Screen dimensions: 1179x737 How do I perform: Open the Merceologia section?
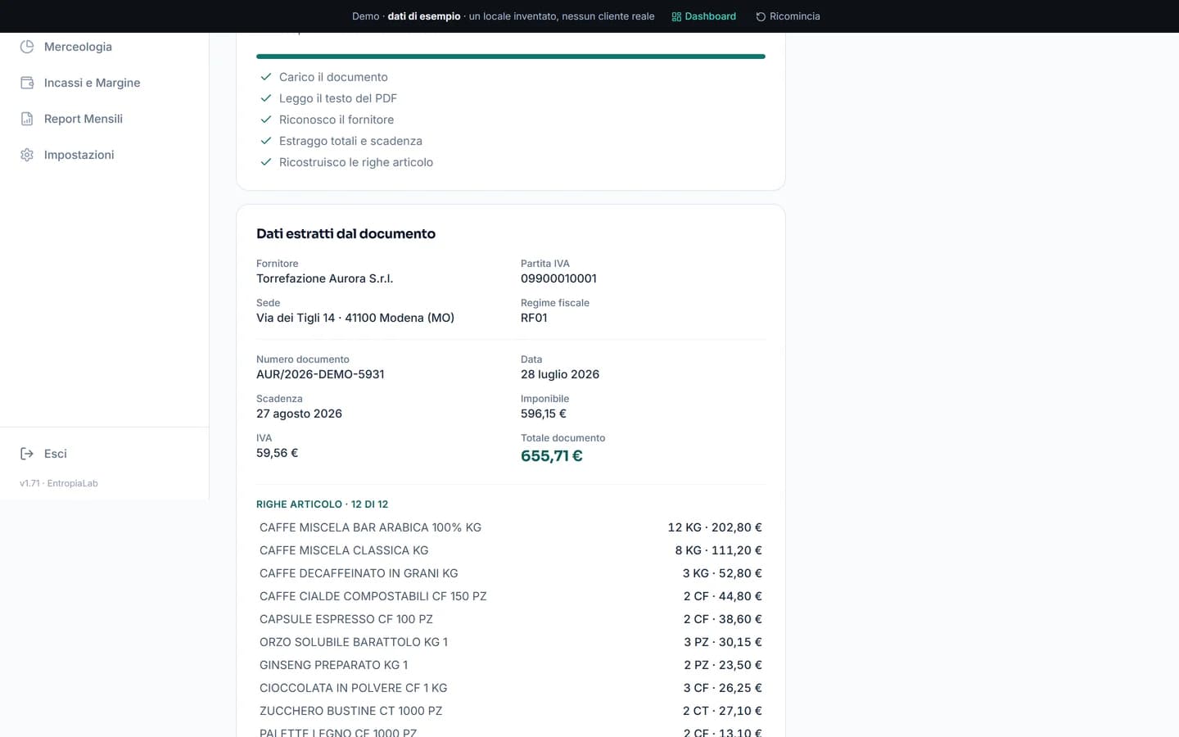click(104, 47)
